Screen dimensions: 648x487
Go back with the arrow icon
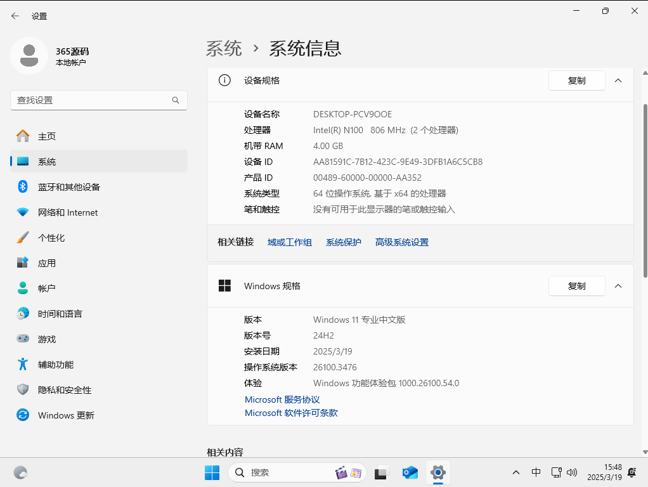click(15, 16)
